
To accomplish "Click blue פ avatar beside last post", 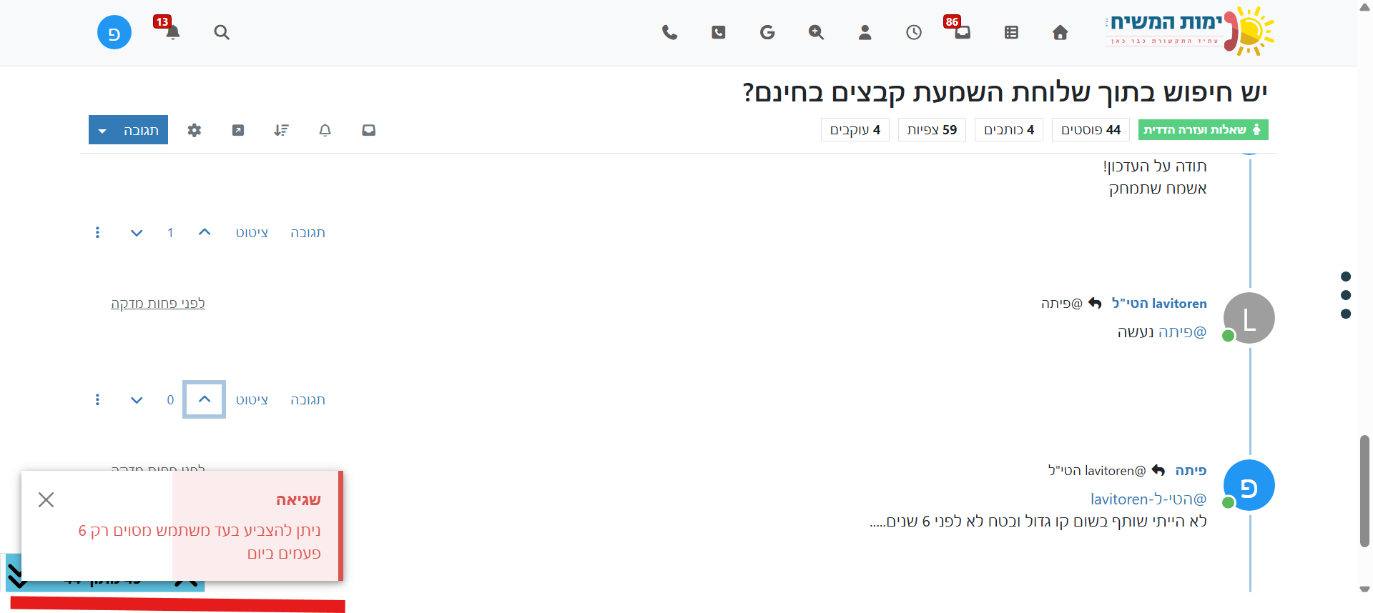I will point(1249,485).
